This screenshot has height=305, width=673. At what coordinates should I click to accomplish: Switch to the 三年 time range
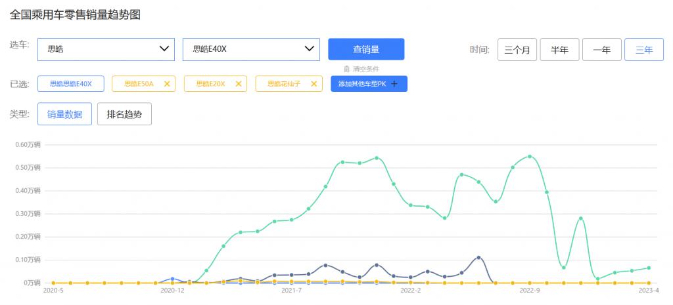point(643,50)
